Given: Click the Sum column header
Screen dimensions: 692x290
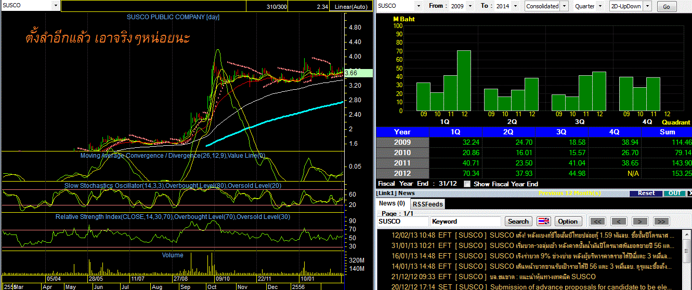Looking at the screenshot, I should pos(667,132).
